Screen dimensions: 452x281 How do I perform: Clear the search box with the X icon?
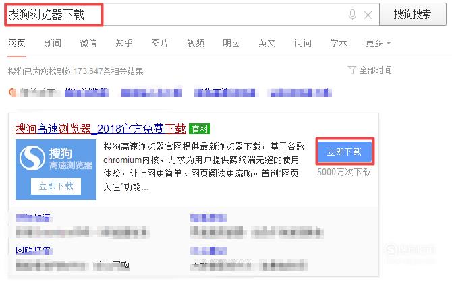368,15
